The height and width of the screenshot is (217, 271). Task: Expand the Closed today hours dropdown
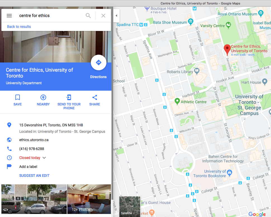44,158
